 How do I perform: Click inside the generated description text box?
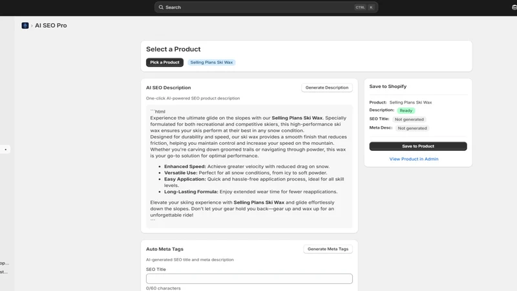[x=249, y=166]
